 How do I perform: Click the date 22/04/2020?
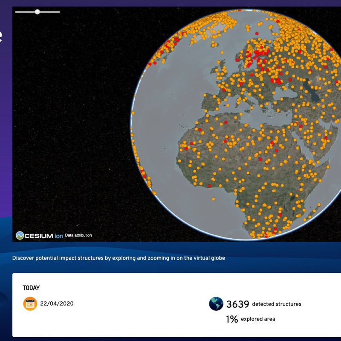(57, 304)
